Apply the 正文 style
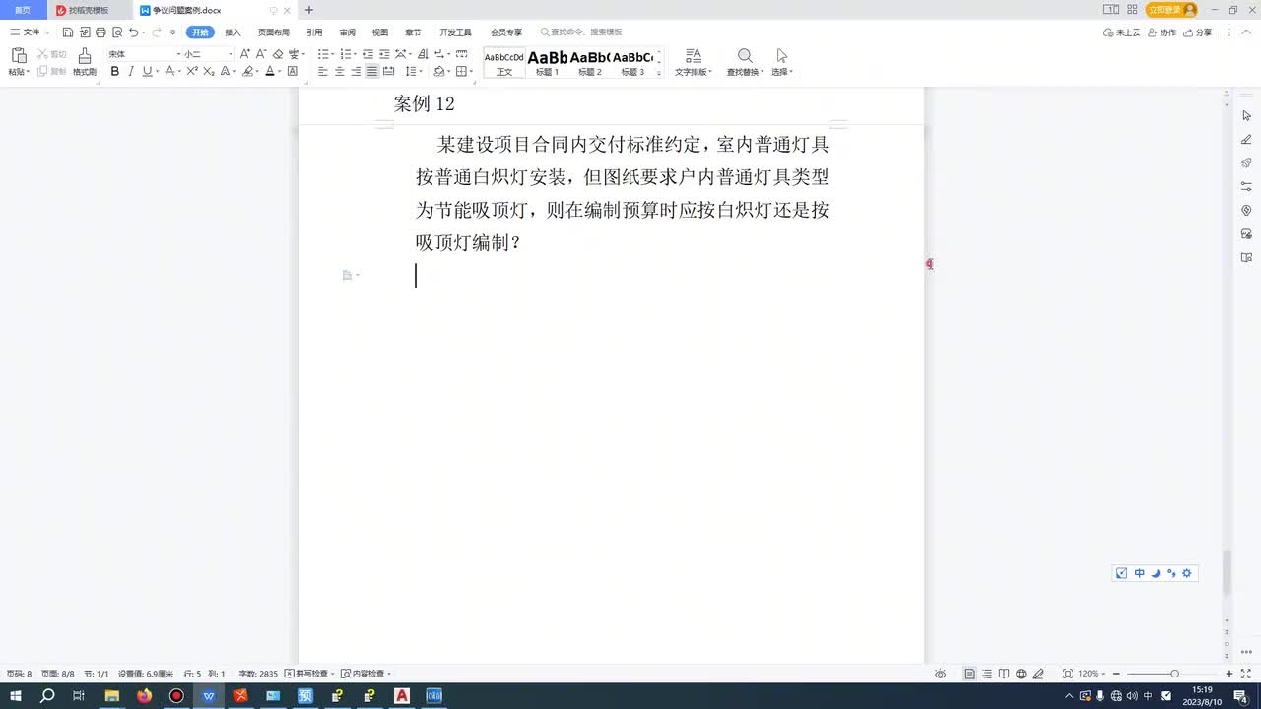The height and width of the screenshot is (709, 1261). point(504,64)
